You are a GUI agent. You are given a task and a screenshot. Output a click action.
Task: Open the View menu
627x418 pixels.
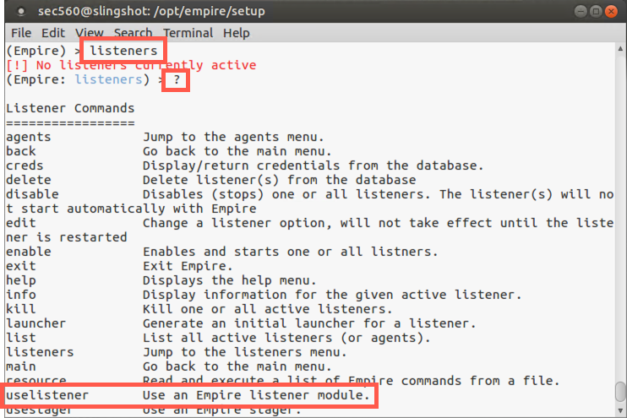point(90,33)
